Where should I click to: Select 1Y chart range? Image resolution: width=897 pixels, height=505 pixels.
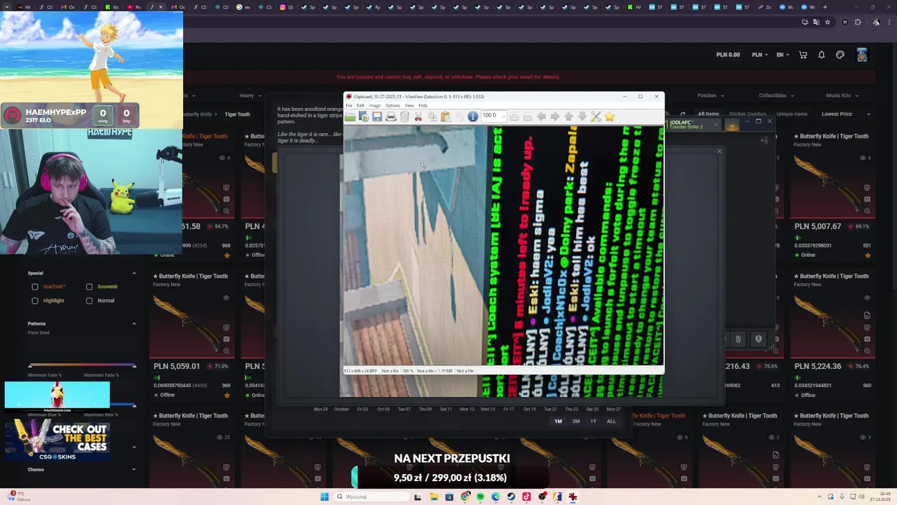click(x=594, y=422)
